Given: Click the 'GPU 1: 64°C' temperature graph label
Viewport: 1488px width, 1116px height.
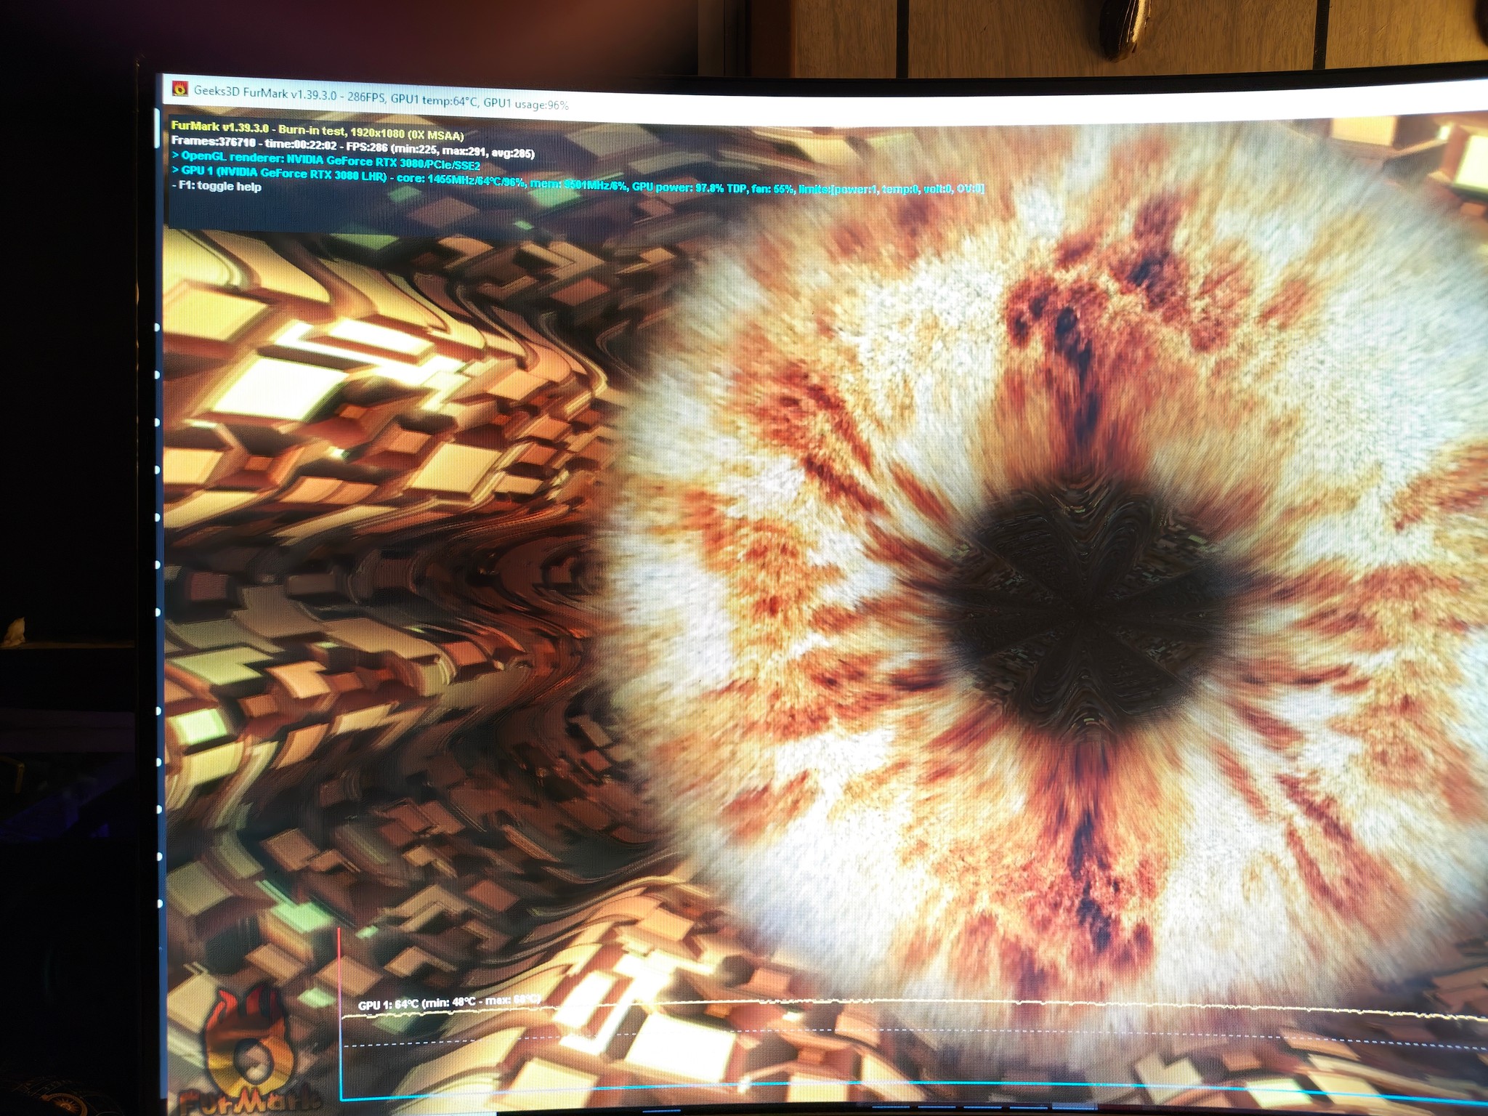Looking at the screenshot, I should click(x=450, y=1003).
